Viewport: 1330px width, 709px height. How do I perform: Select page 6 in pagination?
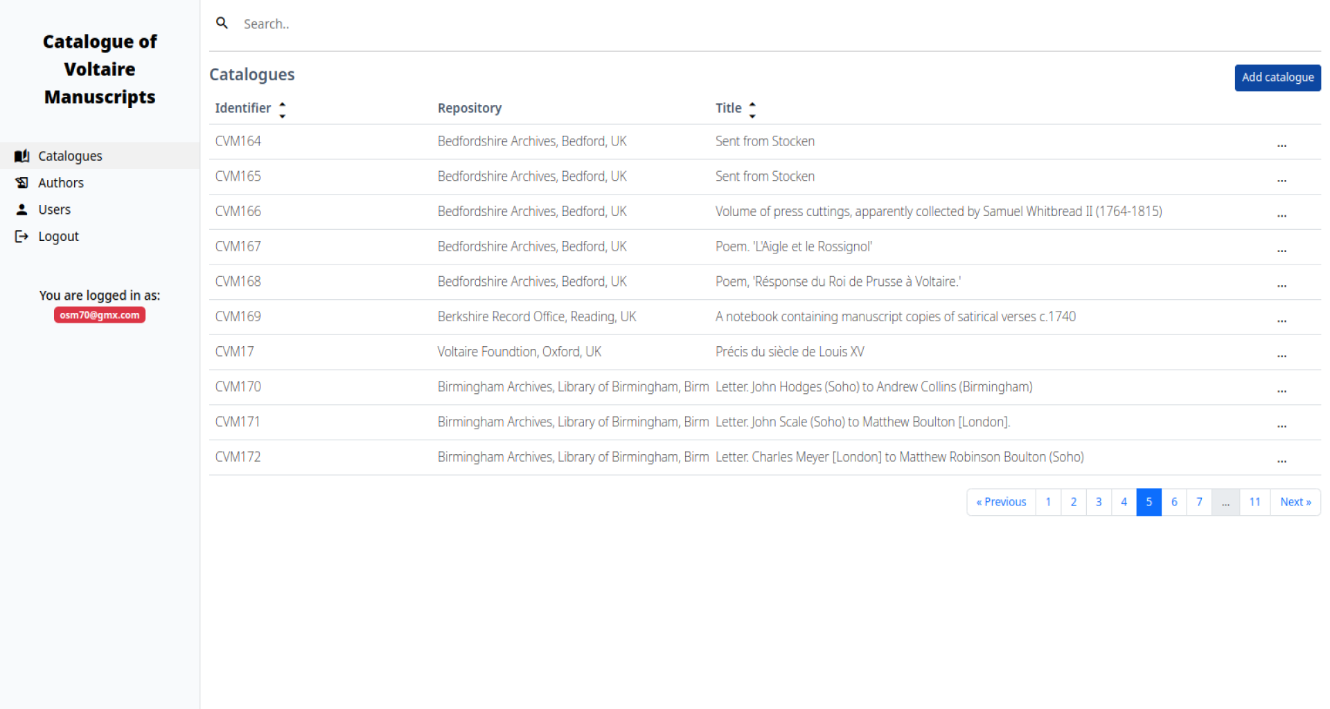1174,502
